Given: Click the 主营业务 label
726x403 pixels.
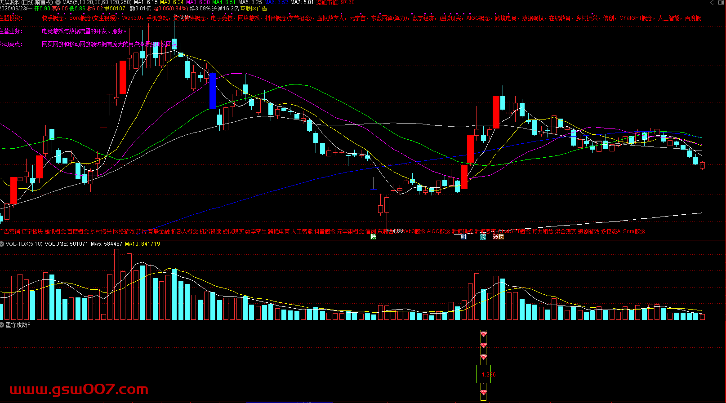Looking at the screenshot, I should (11, 31).
